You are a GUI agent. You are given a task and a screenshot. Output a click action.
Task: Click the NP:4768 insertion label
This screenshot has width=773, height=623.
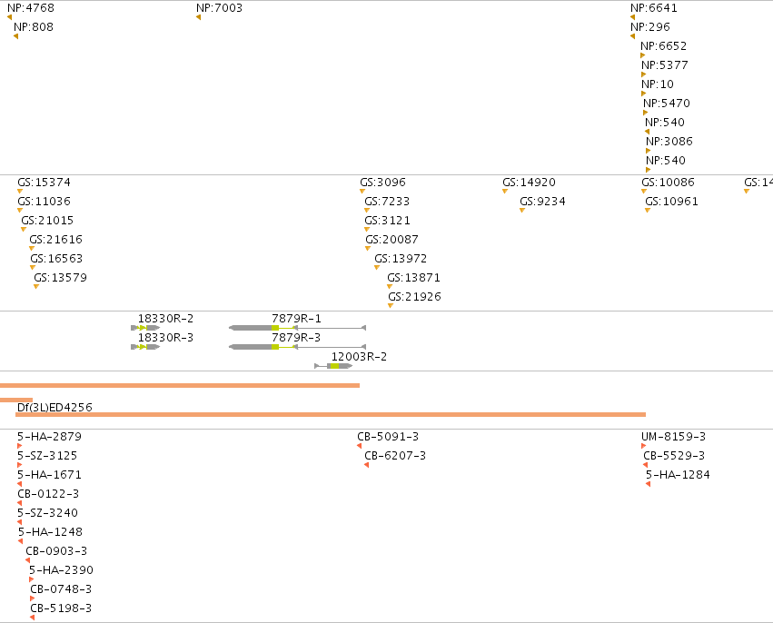[31, 8]
